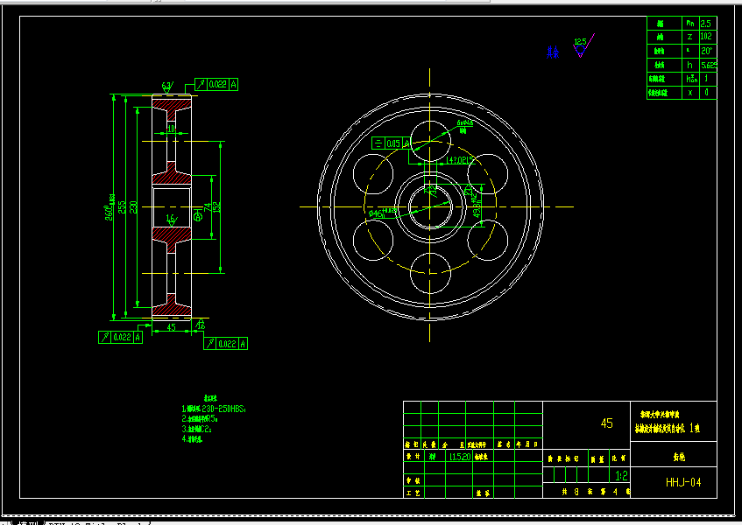Image resolution: width=742 pixels, height=525 pixels.
Task: Select the tooth count value 102
Action: tap(706, 37)
